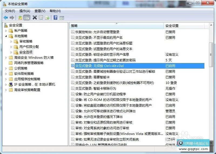Select 本地策略 in the tree
This screenshot has width=216, height=154.
tap(21, 36)
